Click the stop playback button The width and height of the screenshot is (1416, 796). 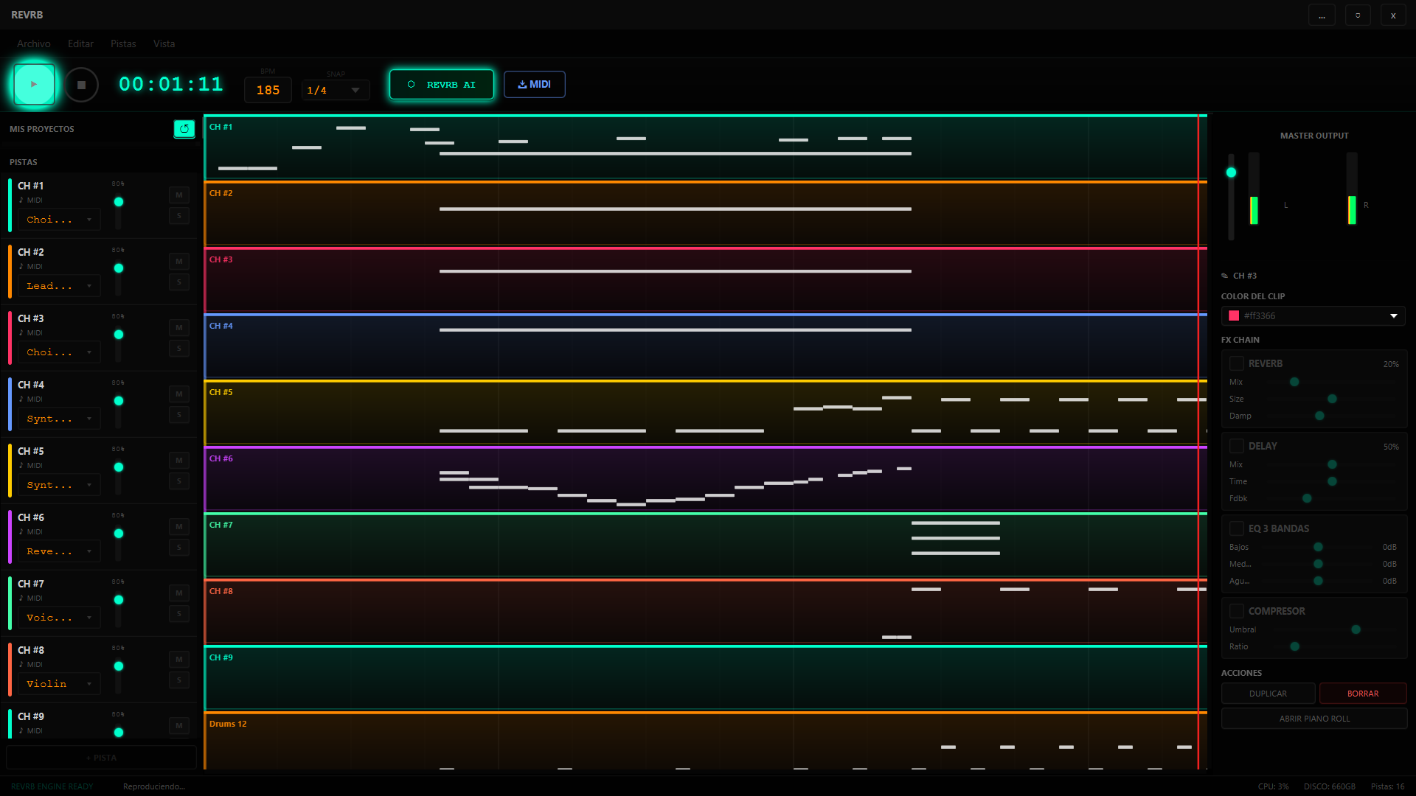point(81,85)
